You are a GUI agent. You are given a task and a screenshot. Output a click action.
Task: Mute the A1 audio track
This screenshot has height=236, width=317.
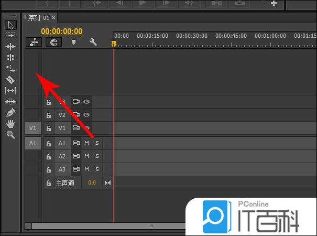click(x=87, y=143)
